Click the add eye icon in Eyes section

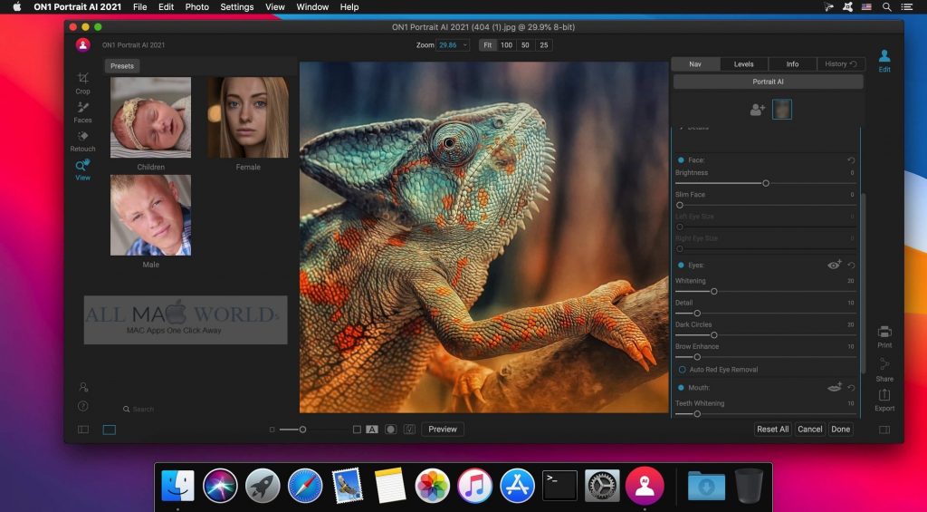click(834, 266)
